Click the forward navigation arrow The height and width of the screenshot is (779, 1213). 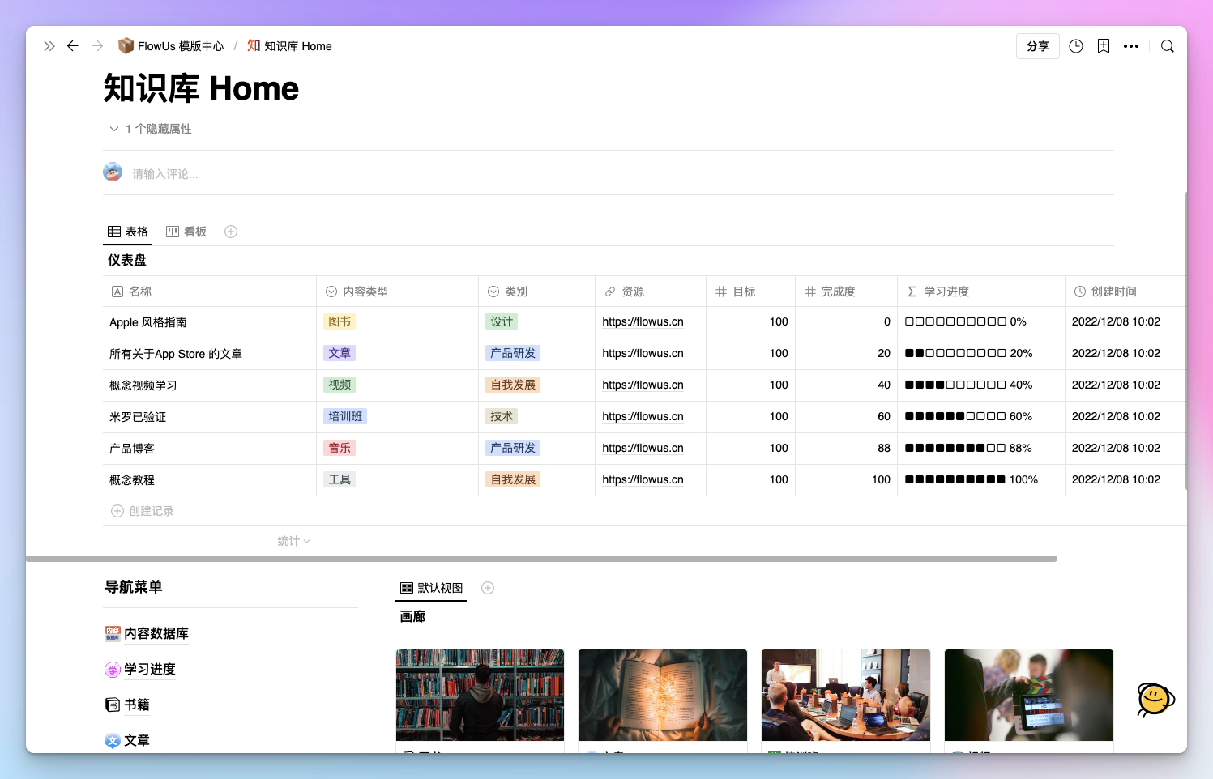(97, 46)
